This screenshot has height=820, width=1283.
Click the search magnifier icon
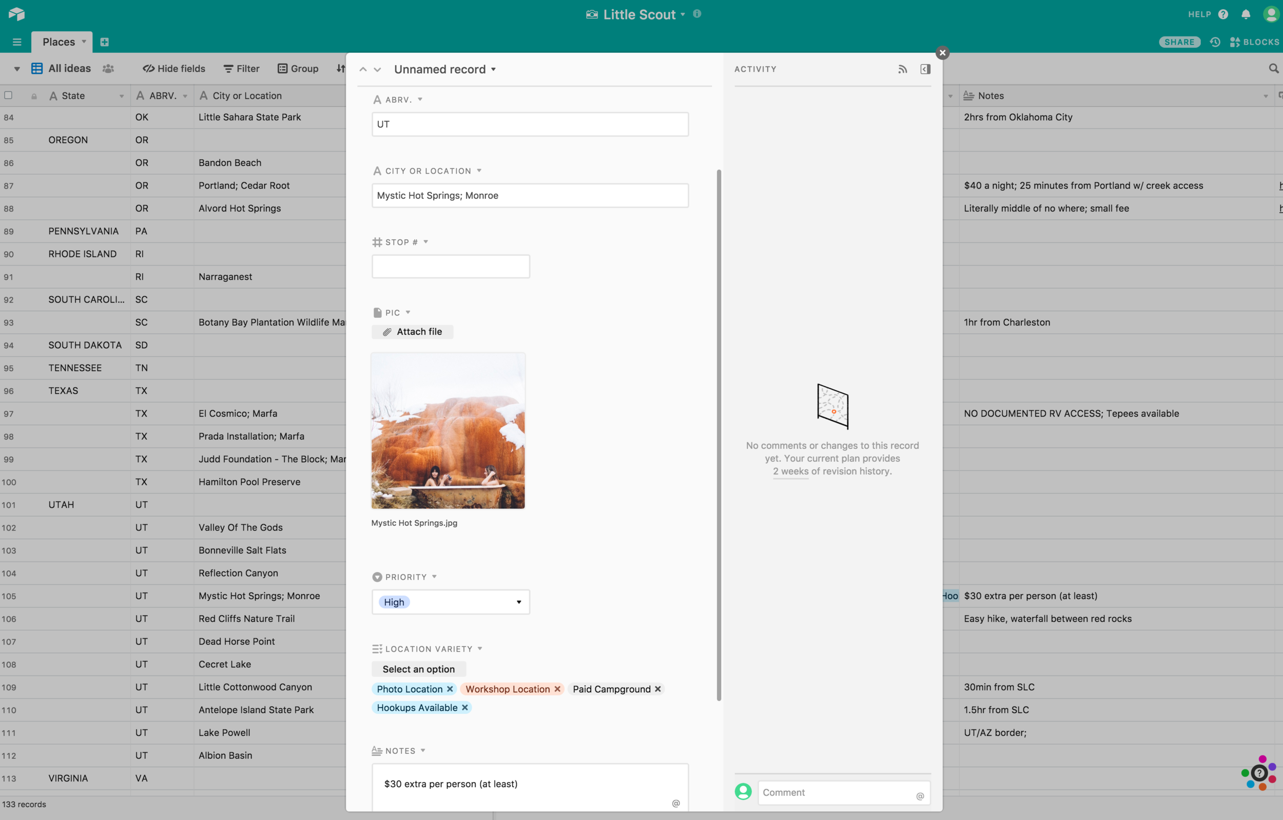(1273, 68)
